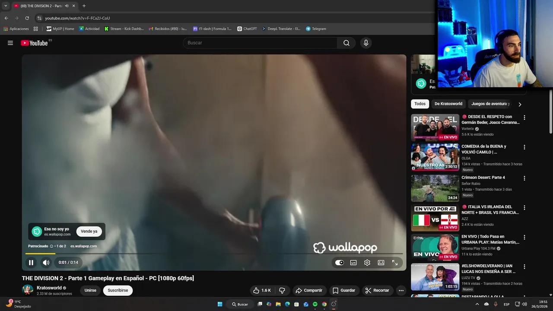Image resolution: width=553 pixels, height=311 pixels.
Task: Select the Todos filter chip
Action: click(x=420, y=104)
